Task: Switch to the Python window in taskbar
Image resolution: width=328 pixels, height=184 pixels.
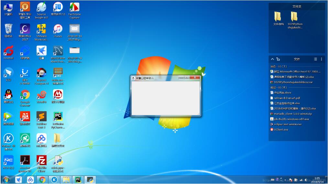Action: [90, 180]
